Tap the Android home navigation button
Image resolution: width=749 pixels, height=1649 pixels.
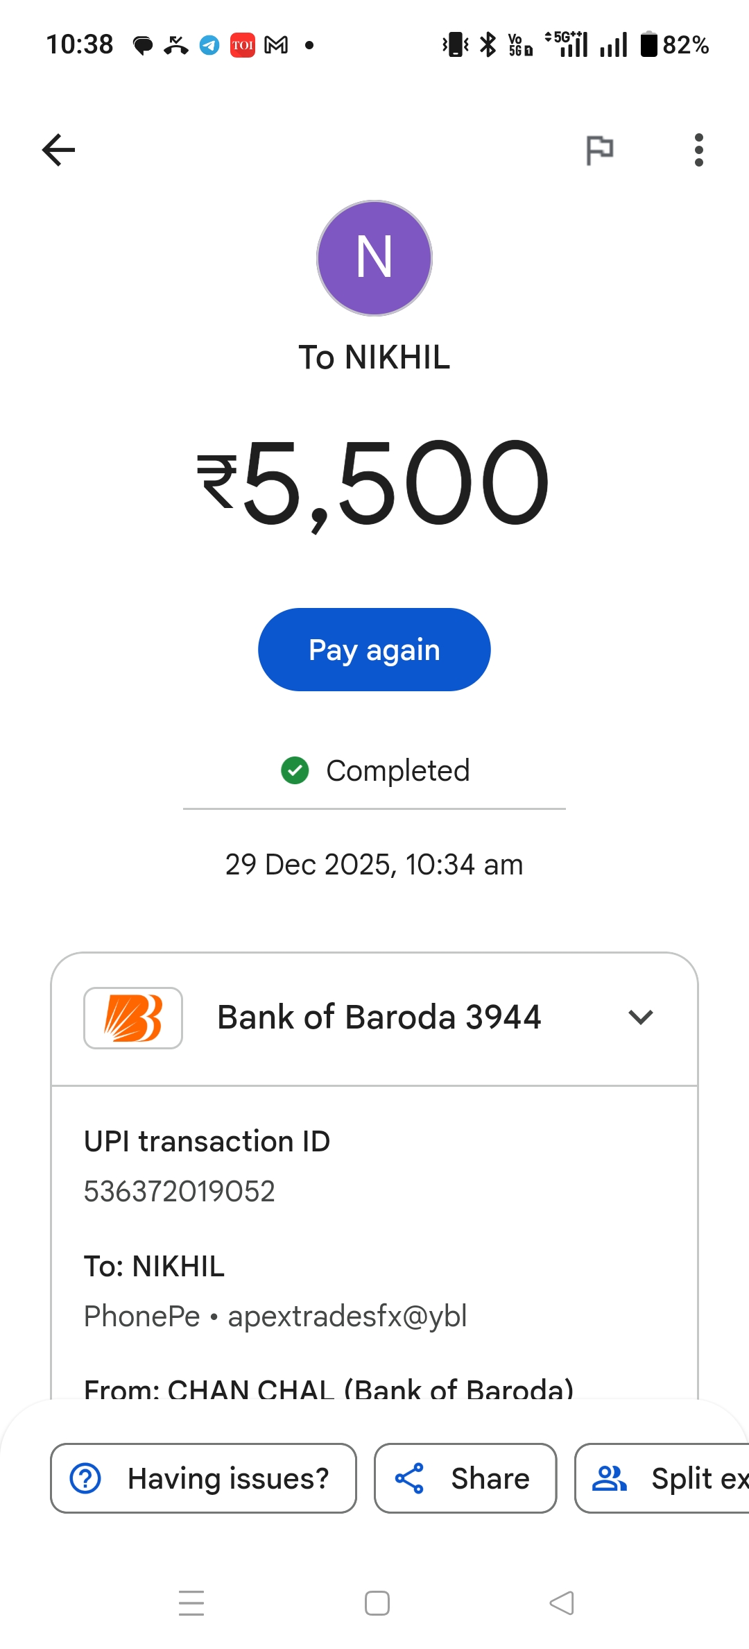[377, 1603]
